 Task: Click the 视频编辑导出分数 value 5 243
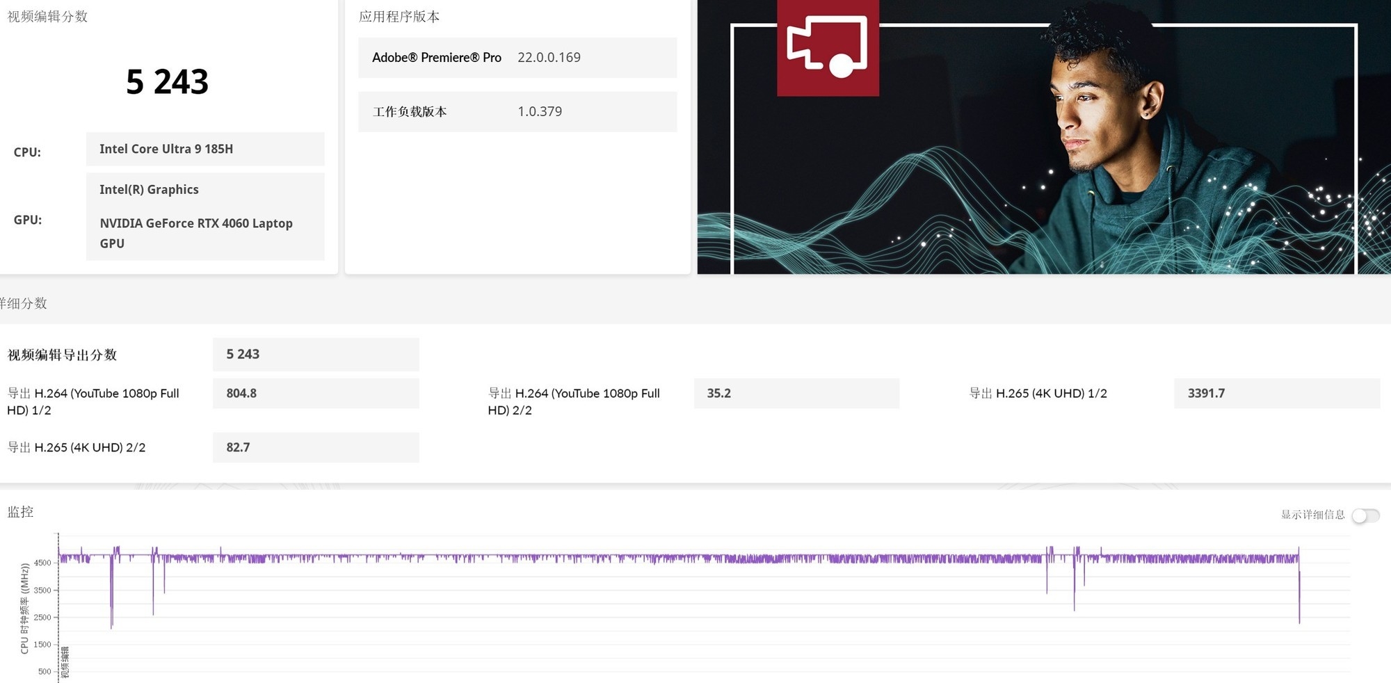[x=315, y=354]
